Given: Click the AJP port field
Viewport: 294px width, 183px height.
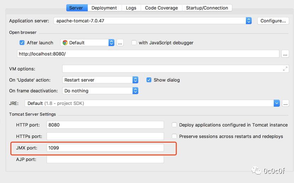Looking at the screenshot, I should pyautogui.click(x=105, y=159).
